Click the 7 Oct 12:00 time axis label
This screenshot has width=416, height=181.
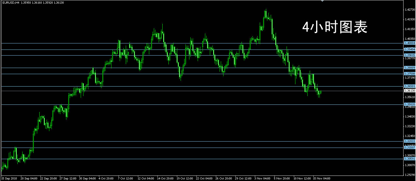pyautogui.click(x=125, y=179)
